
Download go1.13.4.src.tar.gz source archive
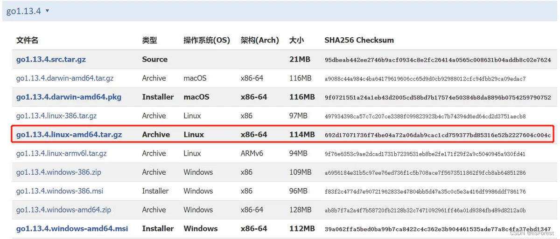(51, 59)
